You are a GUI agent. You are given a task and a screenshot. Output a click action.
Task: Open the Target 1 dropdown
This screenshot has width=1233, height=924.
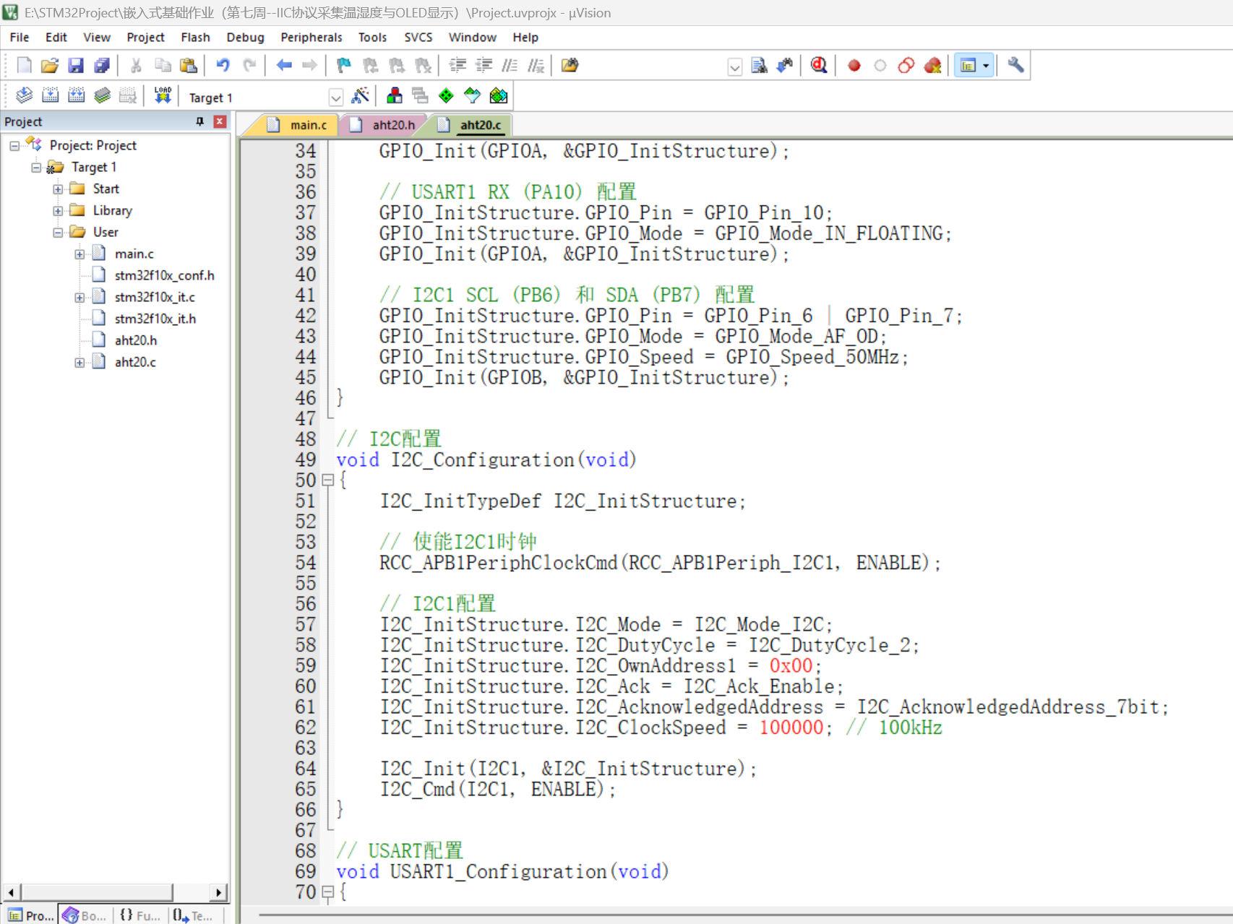tap(335, 98)
